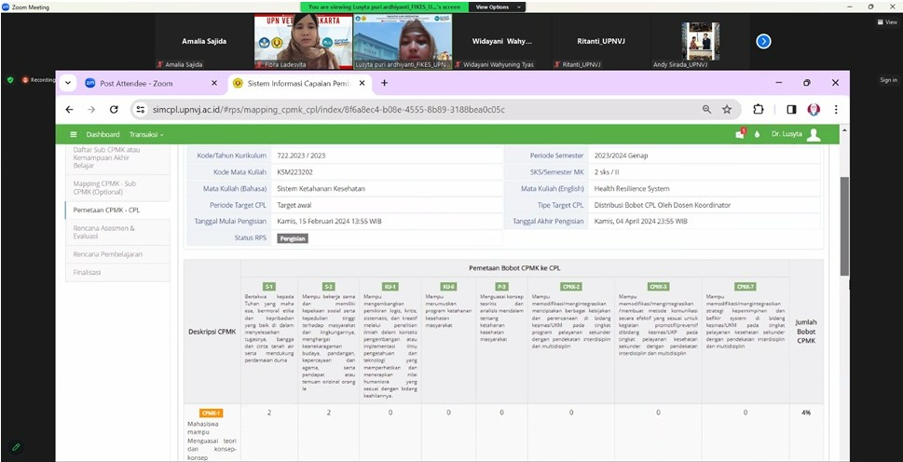
Task: Expand the Transaksi dropdown menu
Action: pos(146,135)
